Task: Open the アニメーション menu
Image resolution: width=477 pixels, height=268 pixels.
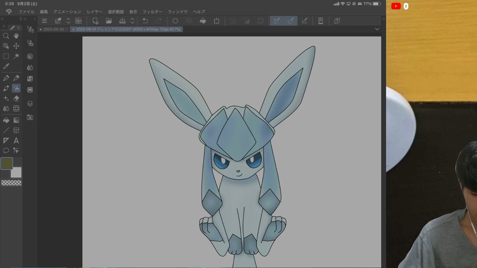Action: pyautogui.click(x=67, y=12)
